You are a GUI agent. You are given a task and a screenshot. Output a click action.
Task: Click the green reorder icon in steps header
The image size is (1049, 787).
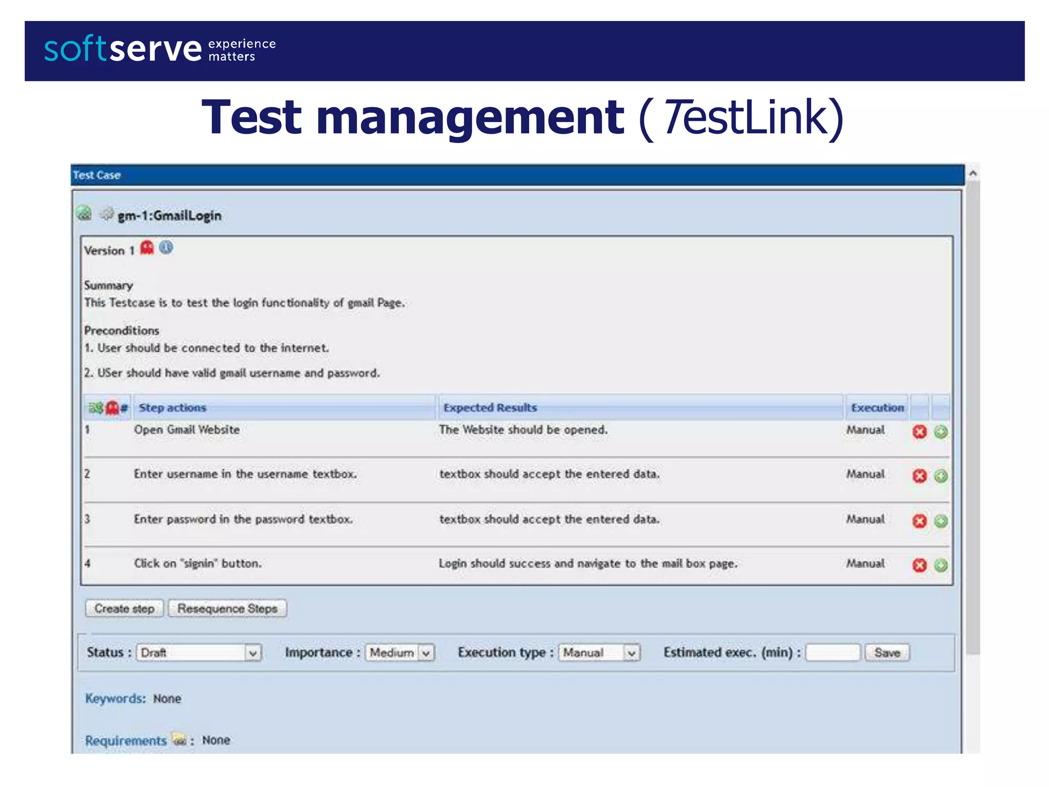pos(96,408)
